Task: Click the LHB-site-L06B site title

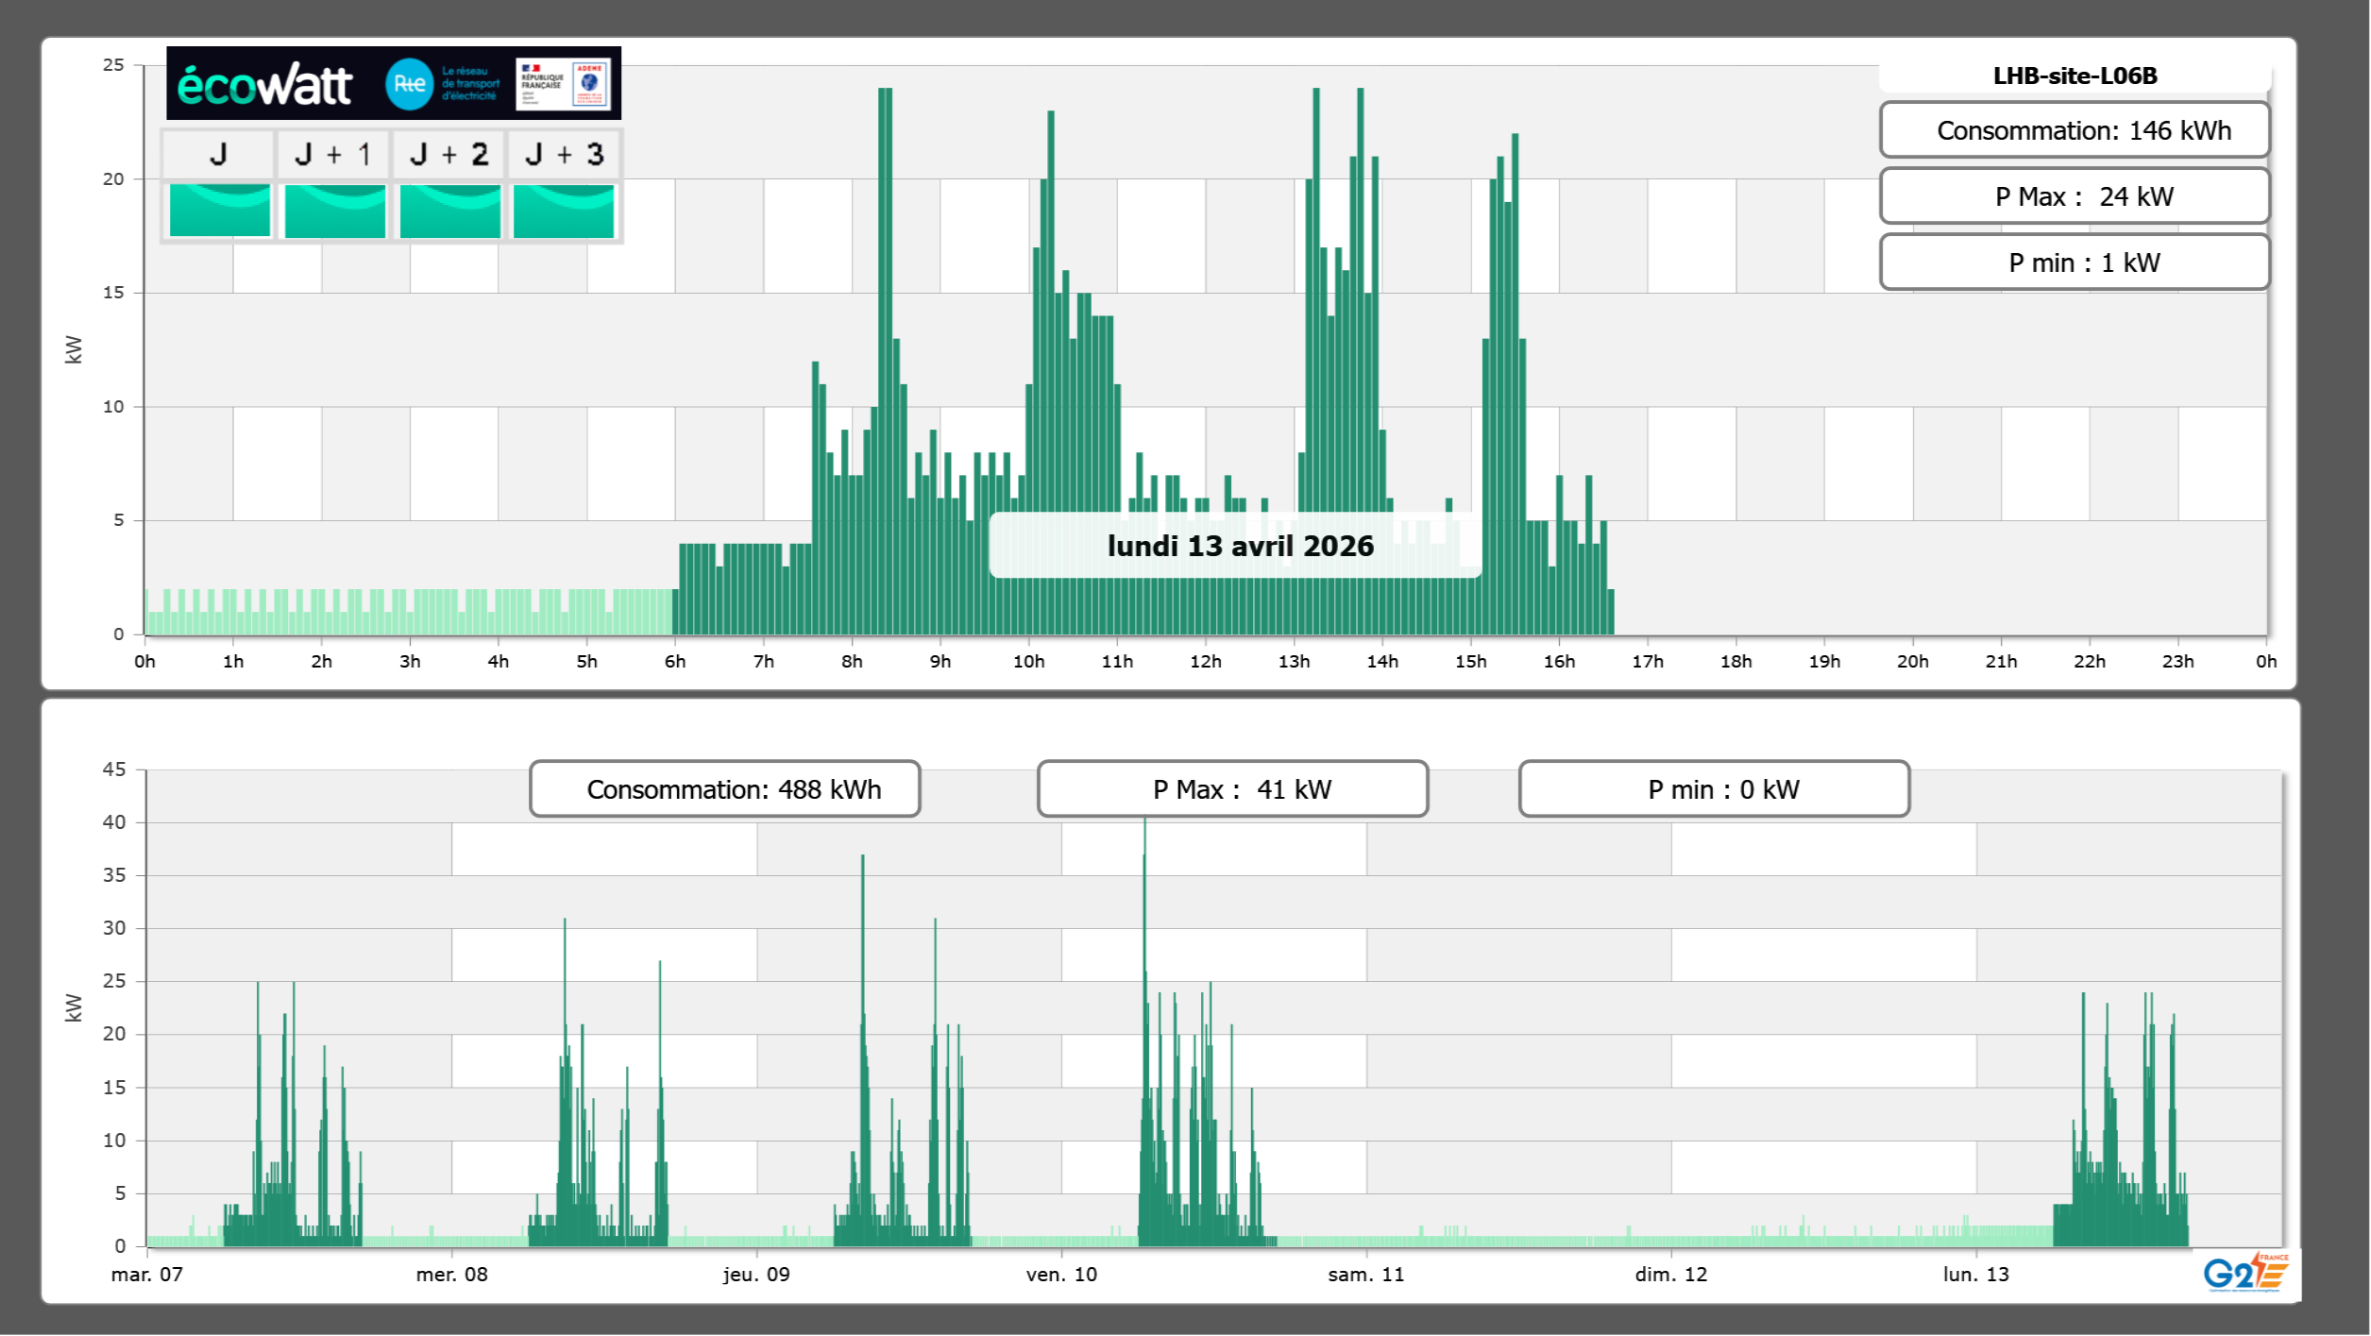Action: pyautogui.click(x=2075, y=76)
